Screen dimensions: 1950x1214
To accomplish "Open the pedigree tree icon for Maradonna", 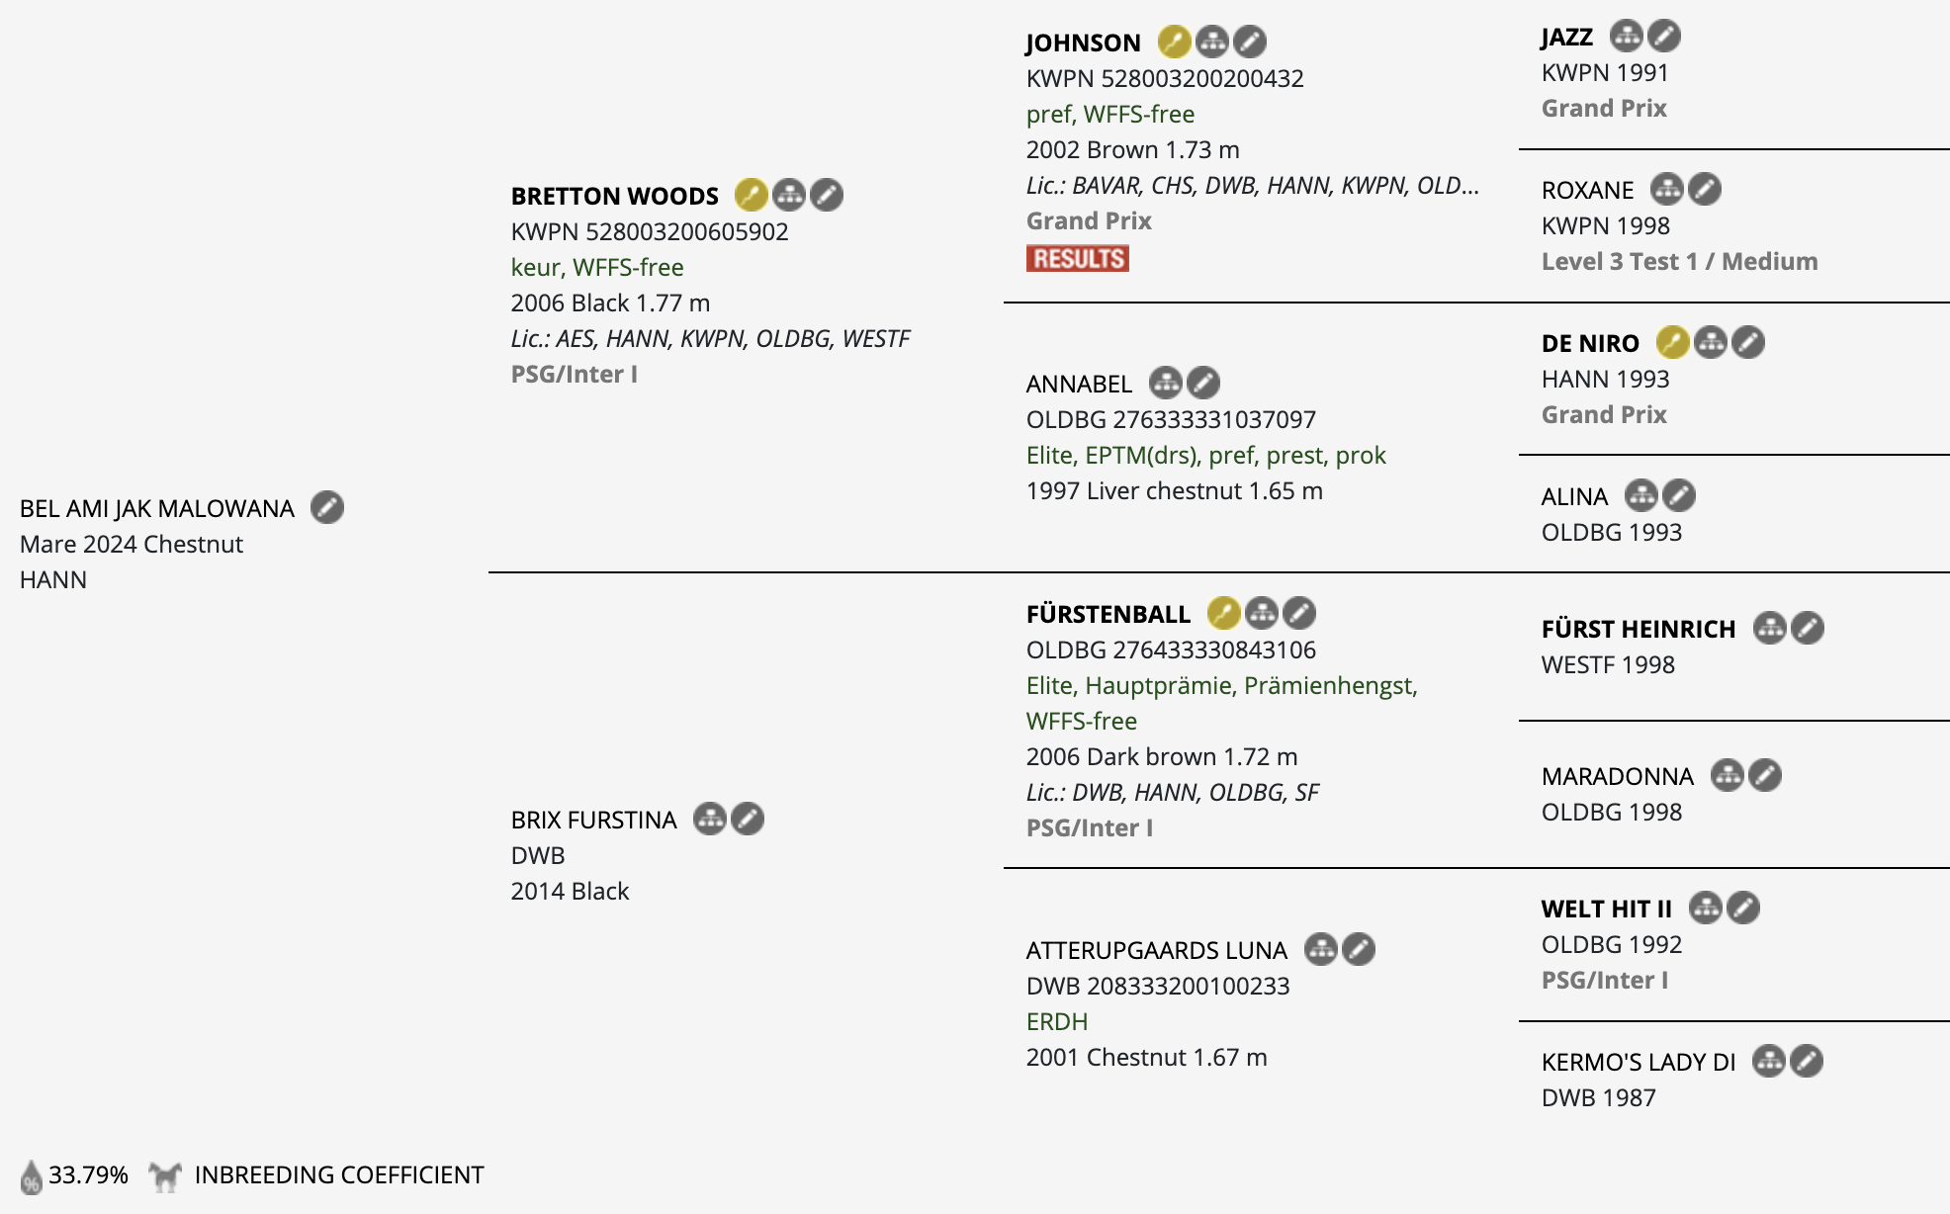I will coord(1727,775).
